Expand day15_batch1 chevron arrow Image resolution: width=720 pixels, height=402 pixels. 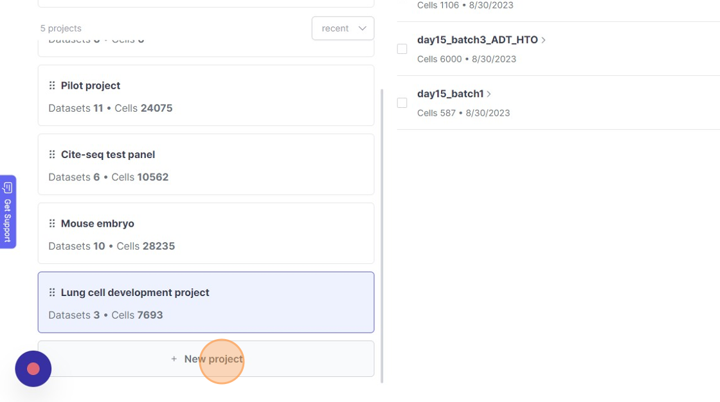tap(489, 94)
